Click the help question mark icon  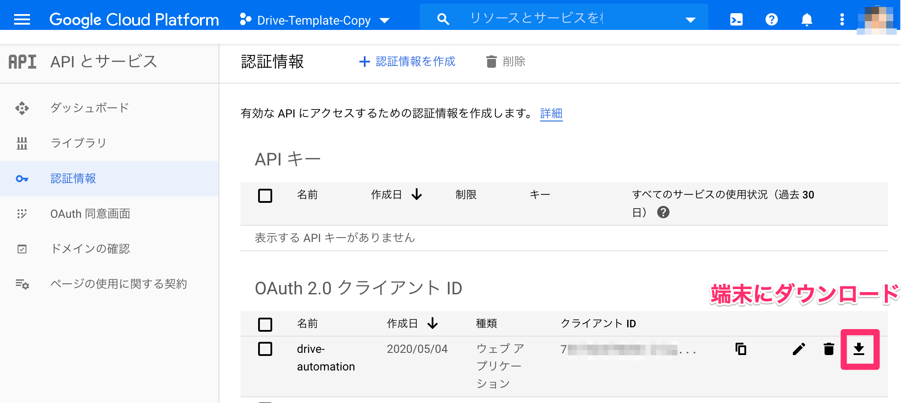[x=772, y=18]
